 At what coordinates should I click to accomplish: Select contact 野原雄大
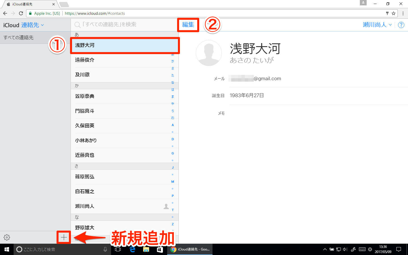(x=125, y=228)
